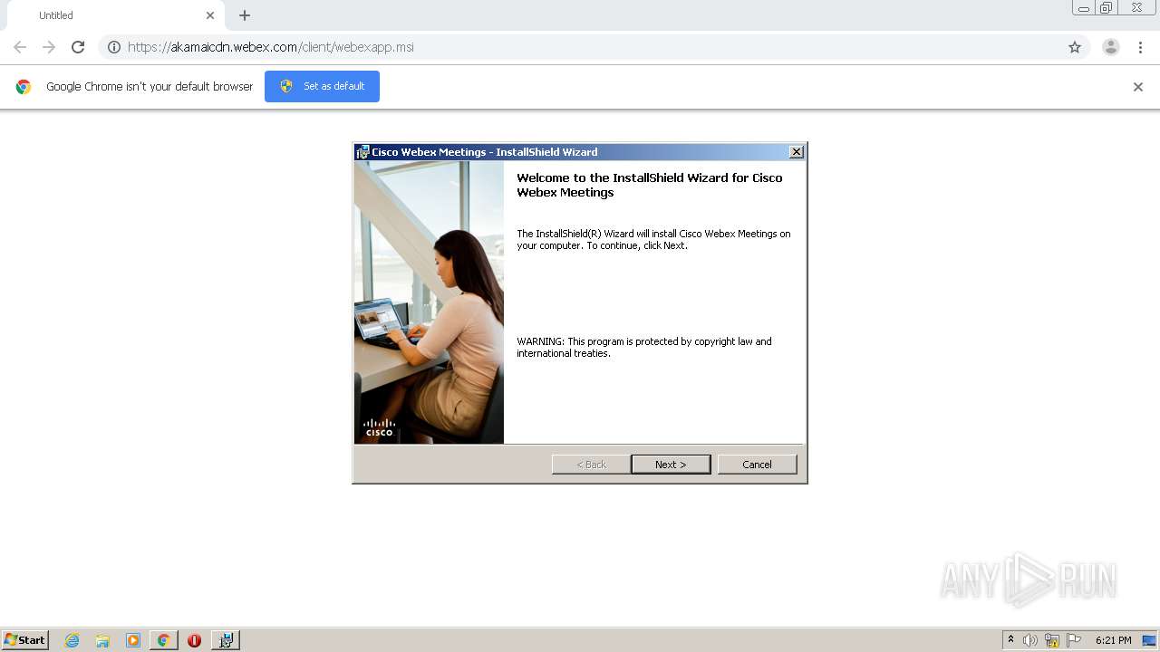
Task: View site information icon in address bar
Action: tap(114, 47)
